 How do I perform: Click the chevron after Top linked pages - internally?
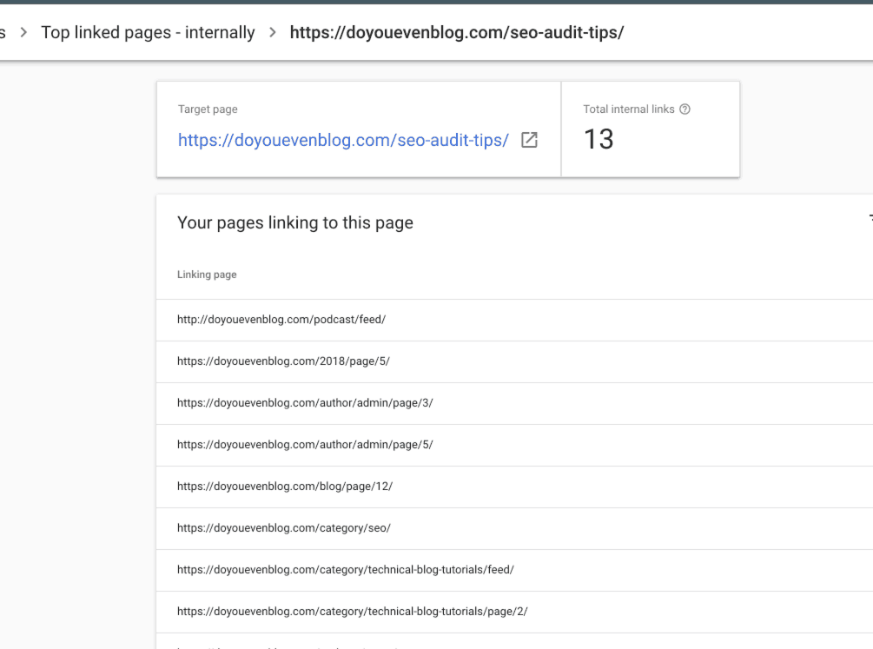272,32
